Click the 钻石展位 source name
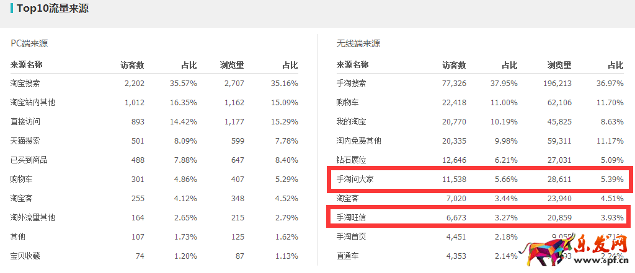This screenshot has width=635, height=273. pyautogui.click(x=351, y=160)
